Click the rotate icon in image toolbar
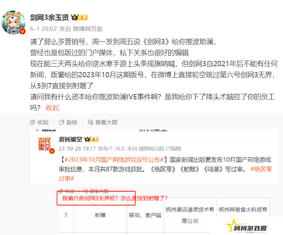The height and width of the screenshot is (235, 283). (x=61, y=122)
